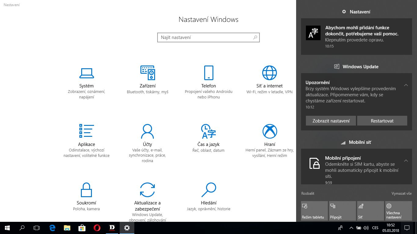Open the Aplikace settings category
417x234 pixels.
tap(86, 140)
